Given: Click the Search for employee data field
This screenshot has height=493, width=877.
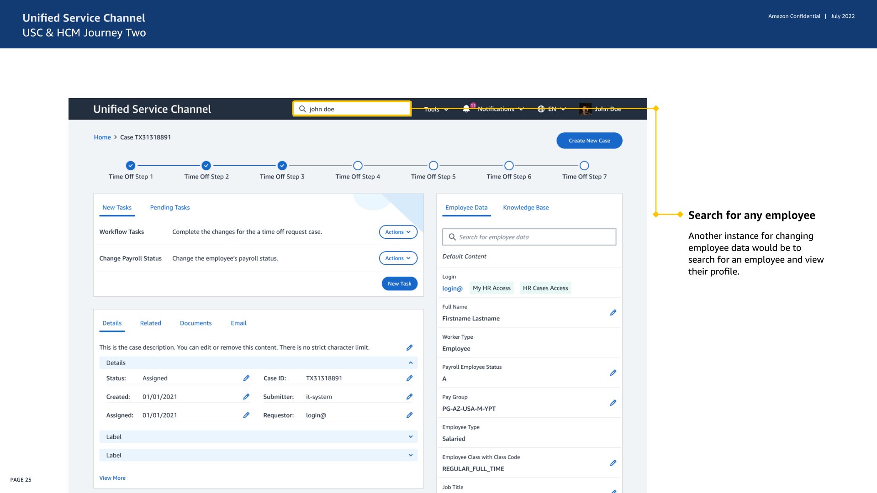Looking at the screenshot, I should 529,237.
